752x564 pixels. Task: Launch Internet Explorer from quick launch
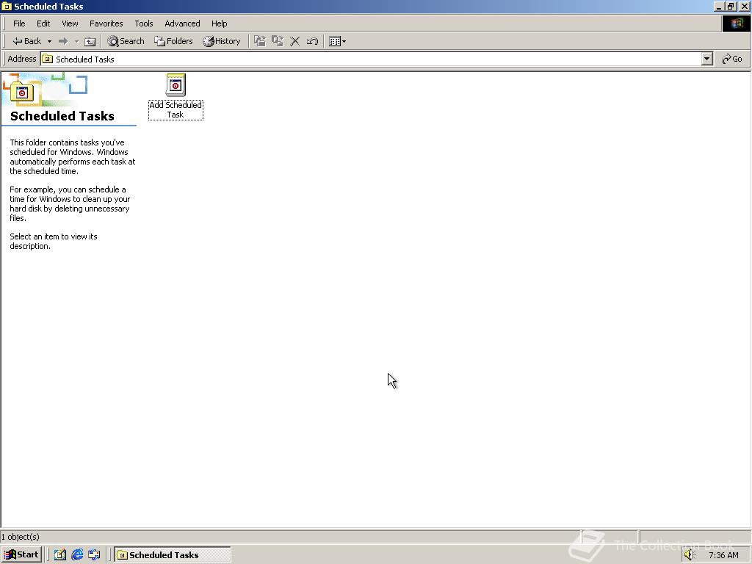pos(77,555)
